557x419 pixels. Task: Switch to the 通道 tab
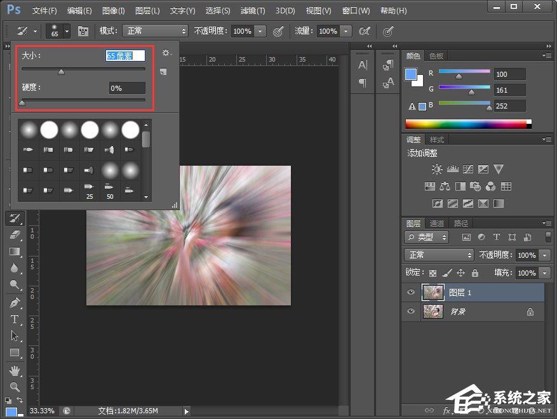[x=437, y=223]
